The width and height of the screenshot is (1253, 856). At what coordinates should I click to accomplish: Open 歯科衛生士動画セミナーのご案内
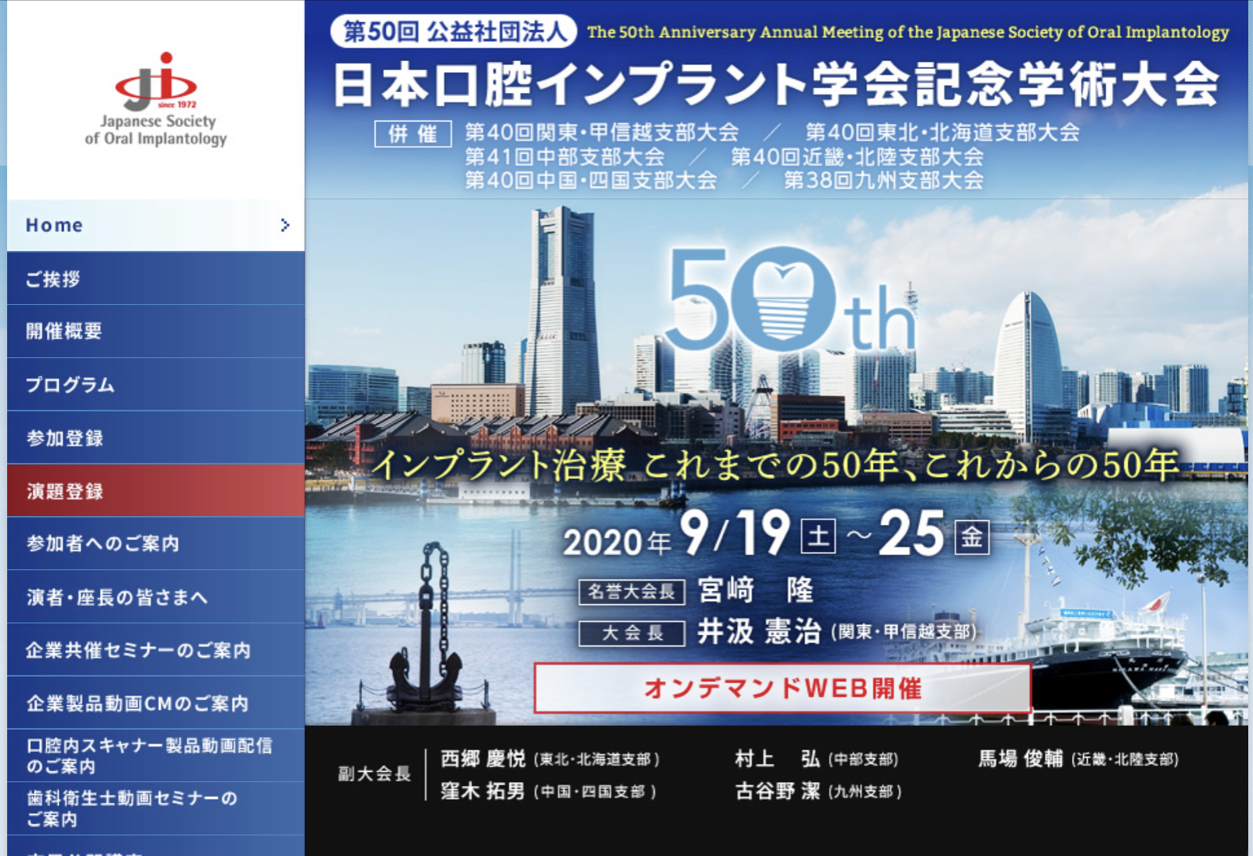click(x=156, y=808)
